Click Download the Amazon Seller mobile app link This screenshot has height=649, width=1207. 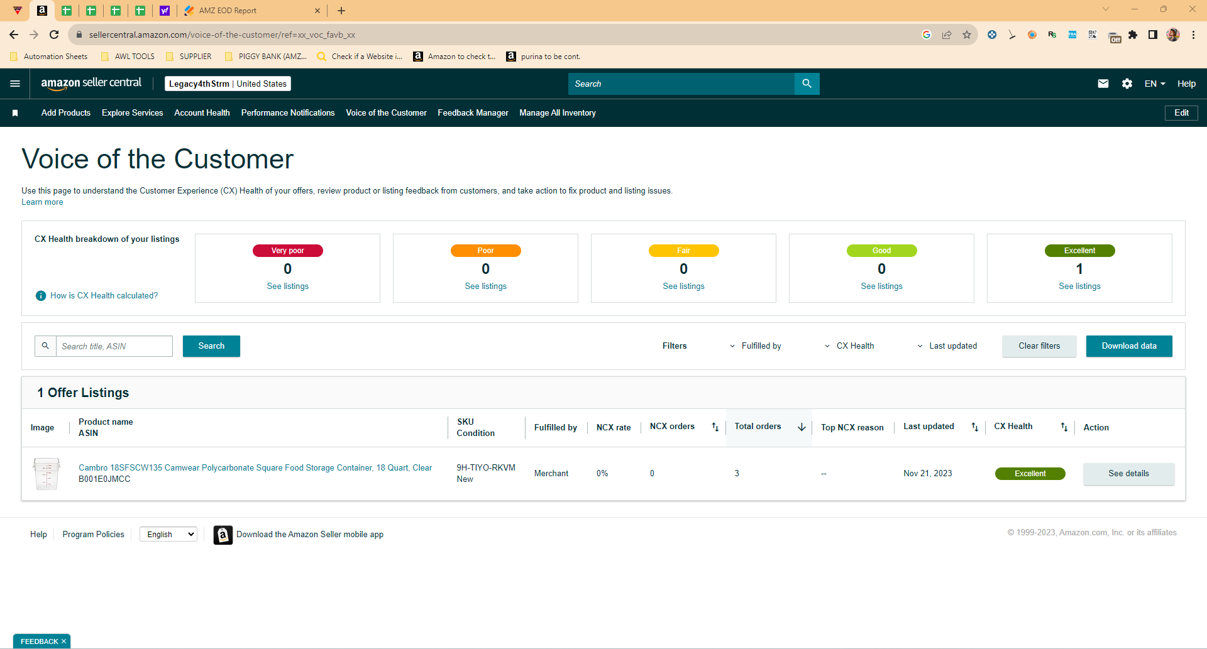310,535
